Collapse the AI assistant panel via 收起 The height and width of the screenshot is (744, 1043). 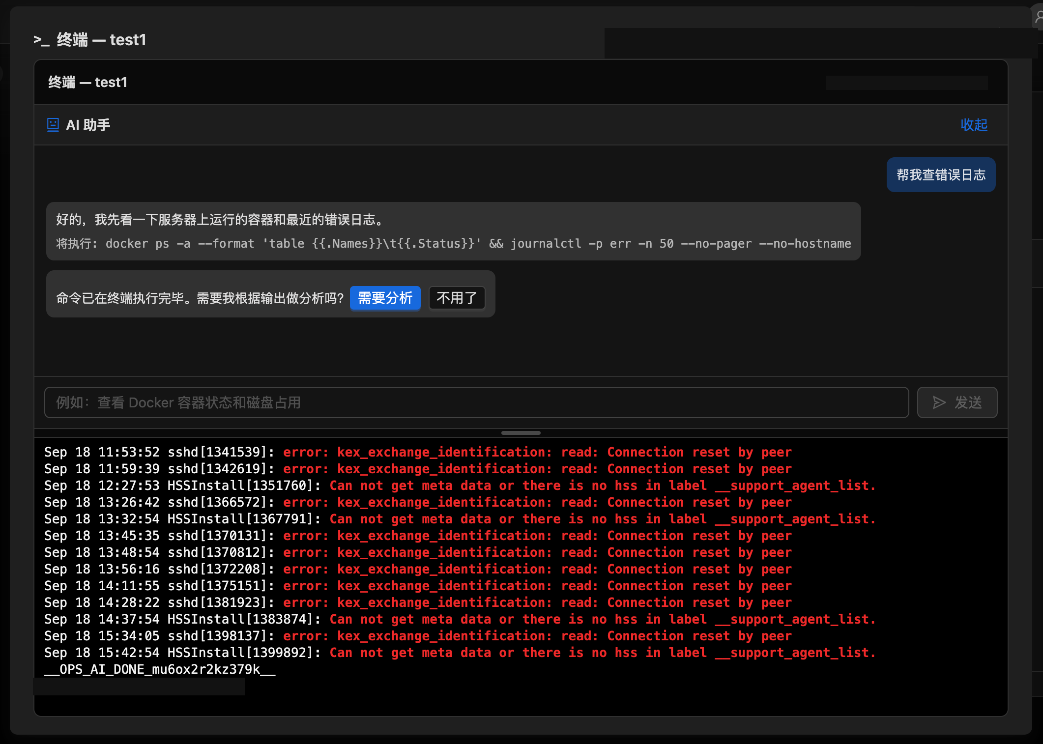[974, 125]
